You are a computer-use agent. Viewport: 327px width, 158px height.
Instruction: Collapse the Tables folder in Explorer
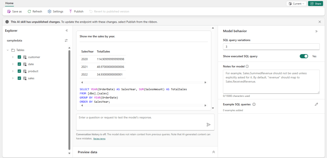(8, 50)
